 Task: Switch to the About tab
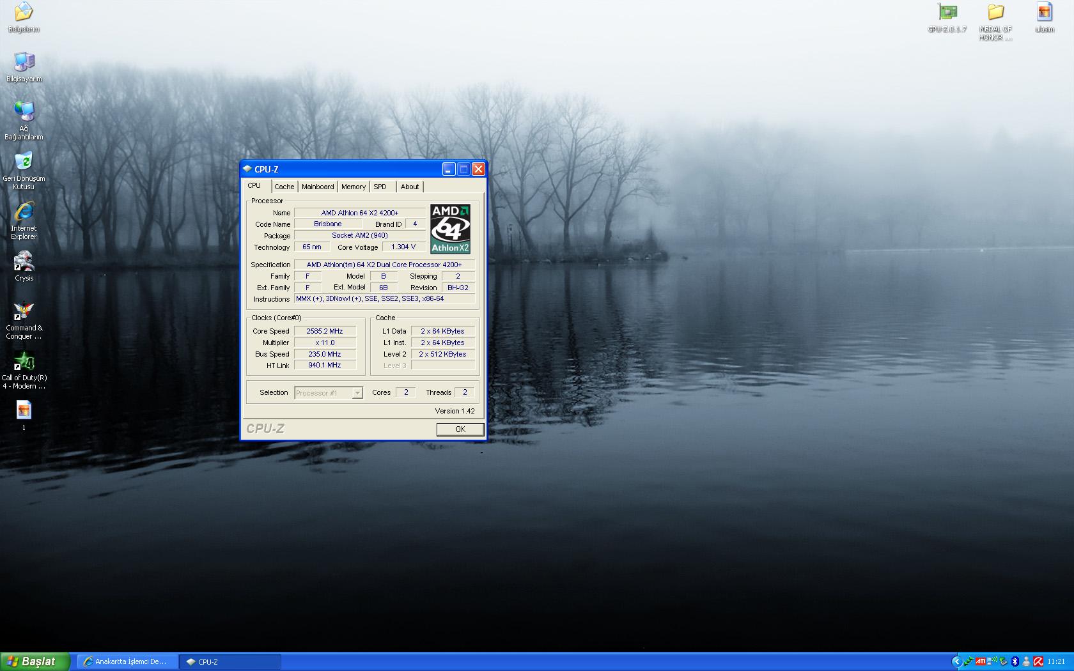(410, 187)
